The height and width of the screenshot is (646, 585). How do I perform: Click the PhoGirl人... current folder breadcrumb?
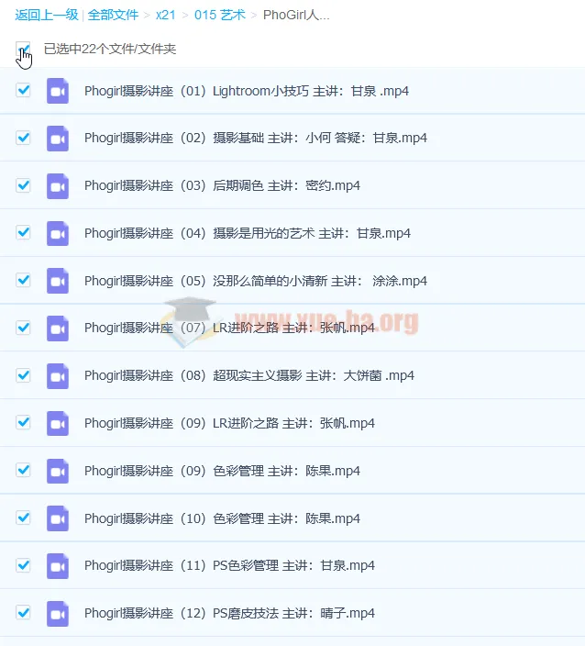click(x=296, y=15)
